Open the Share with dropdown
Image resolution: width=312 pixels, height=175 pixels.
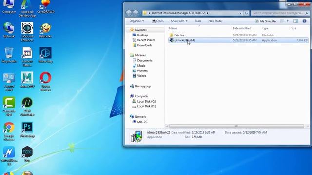(179, 21)
